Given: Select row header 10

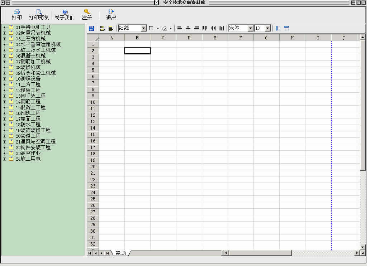Looking at the screenshot, I should (x=93, y=102).
